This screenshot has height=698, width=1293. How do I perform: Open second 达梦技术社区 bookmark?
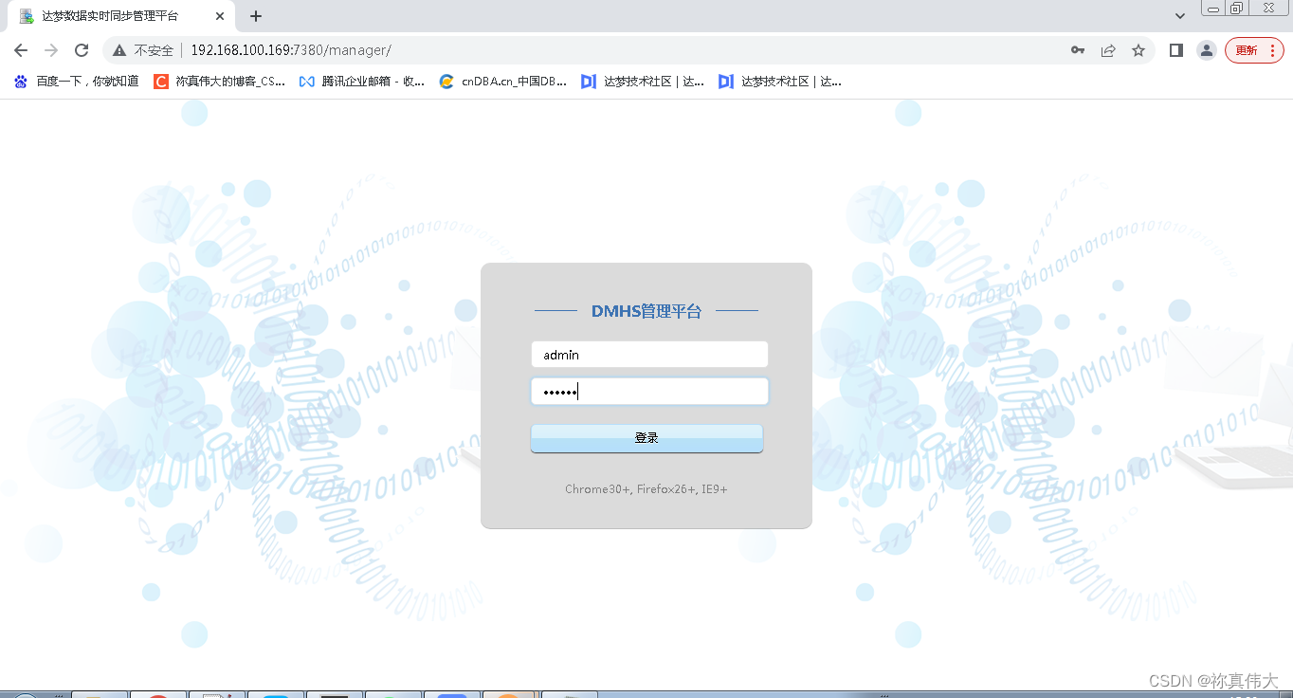click(780, 82)
